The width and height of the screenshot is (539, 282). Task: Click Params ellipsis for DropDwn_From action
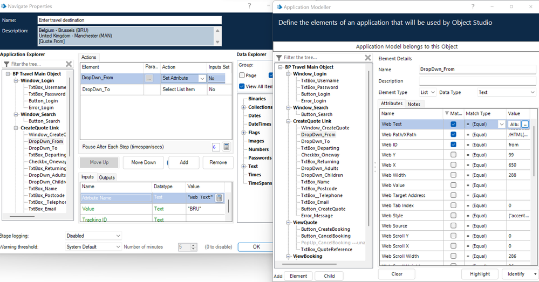149,78
